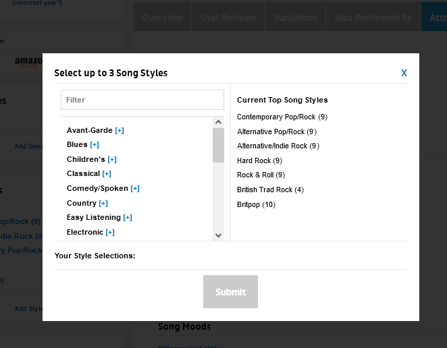
Task: Open the User Reviews tab
Action: 228,18
